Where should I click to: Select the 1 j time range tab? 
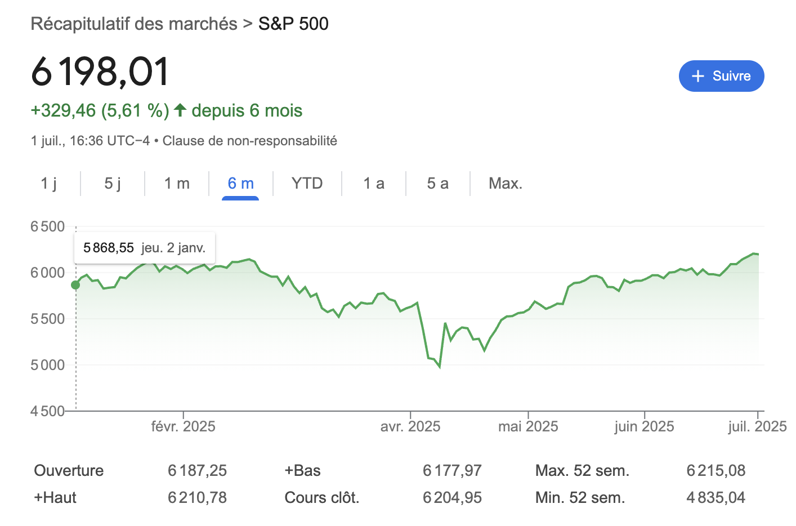pos(49,184)
